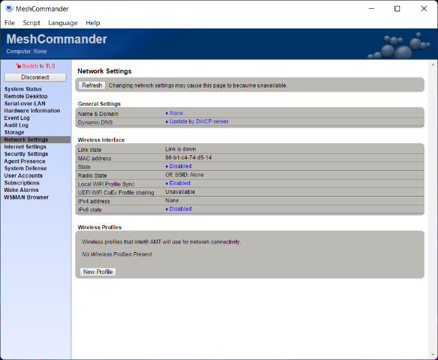Maximize the MeshCommander window
438x360 pixels.
397,9
